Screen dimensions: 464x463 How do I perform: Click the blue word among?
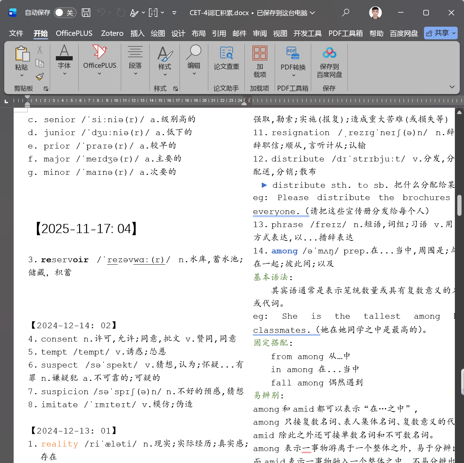pyautogui.click(x=285, y=251)
